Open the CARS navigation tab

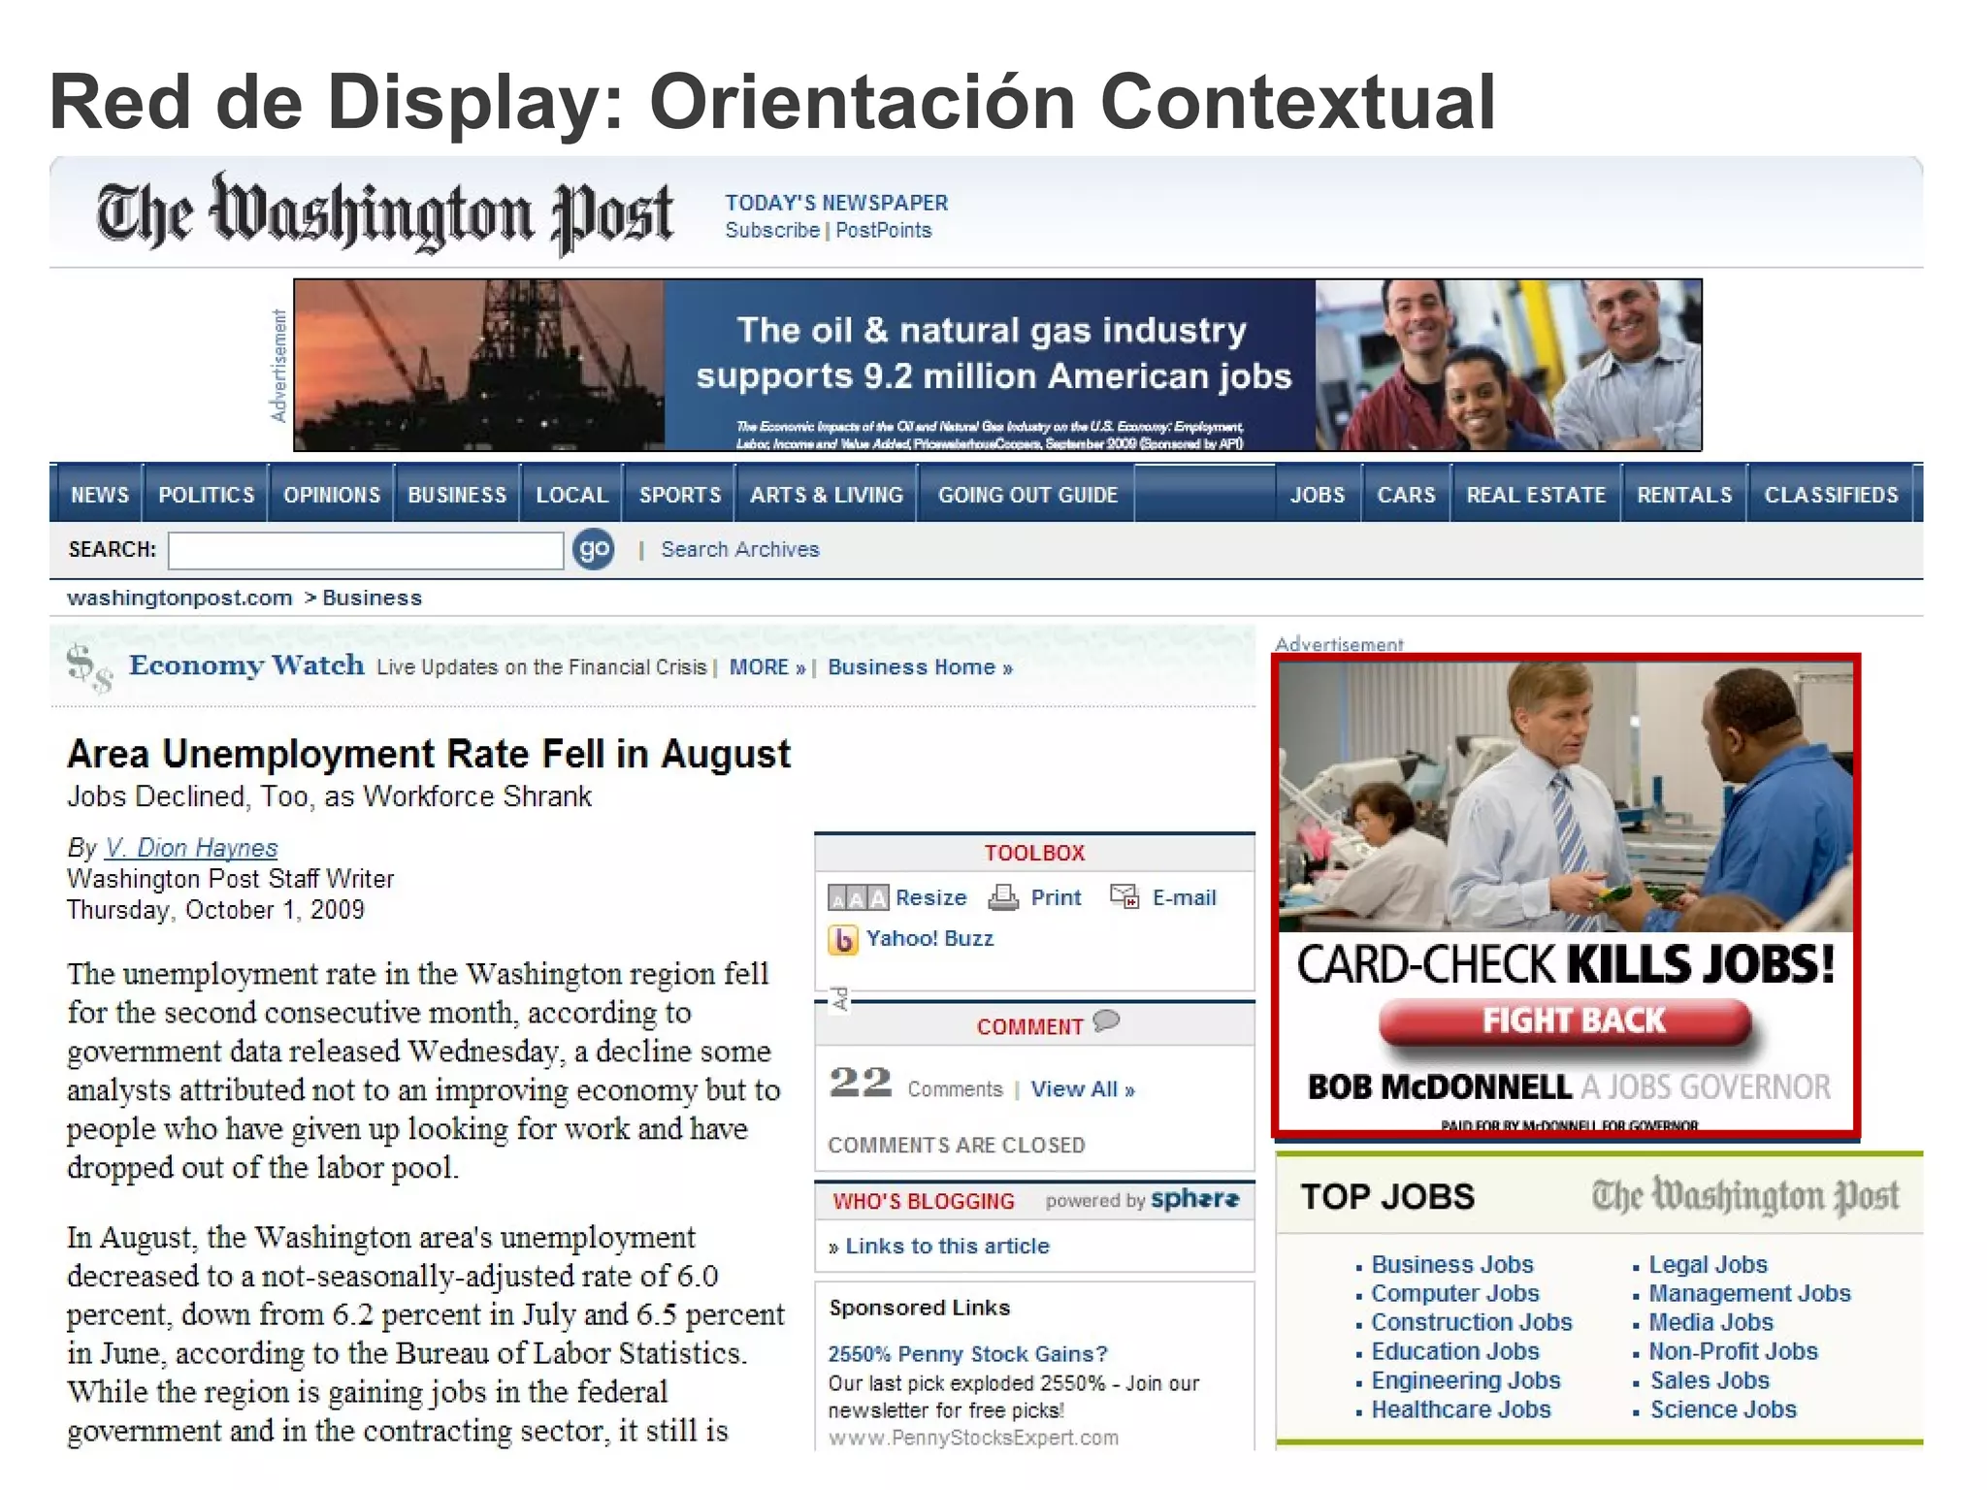(x=1406, y=495)
